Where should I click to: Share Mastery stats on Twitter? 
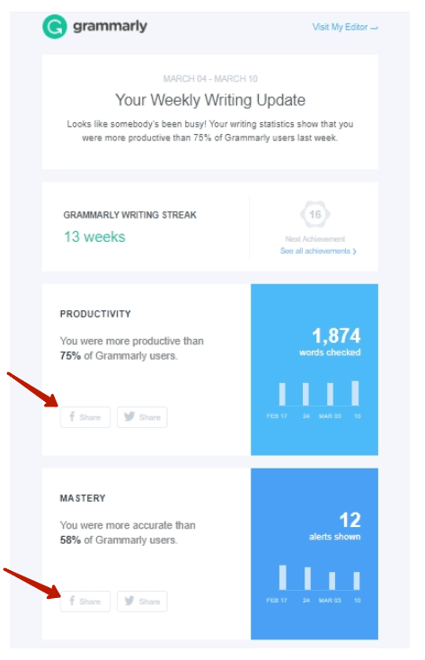pos(142,602)
